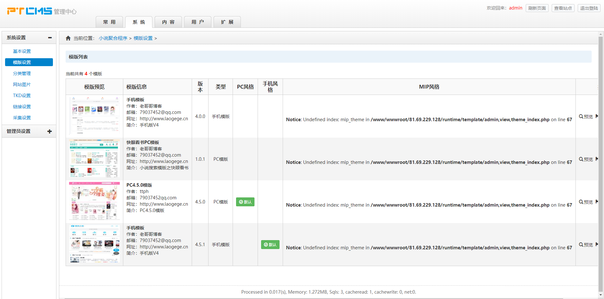Collapse 系统设置 with the minus icon

(x=50, y=38)
